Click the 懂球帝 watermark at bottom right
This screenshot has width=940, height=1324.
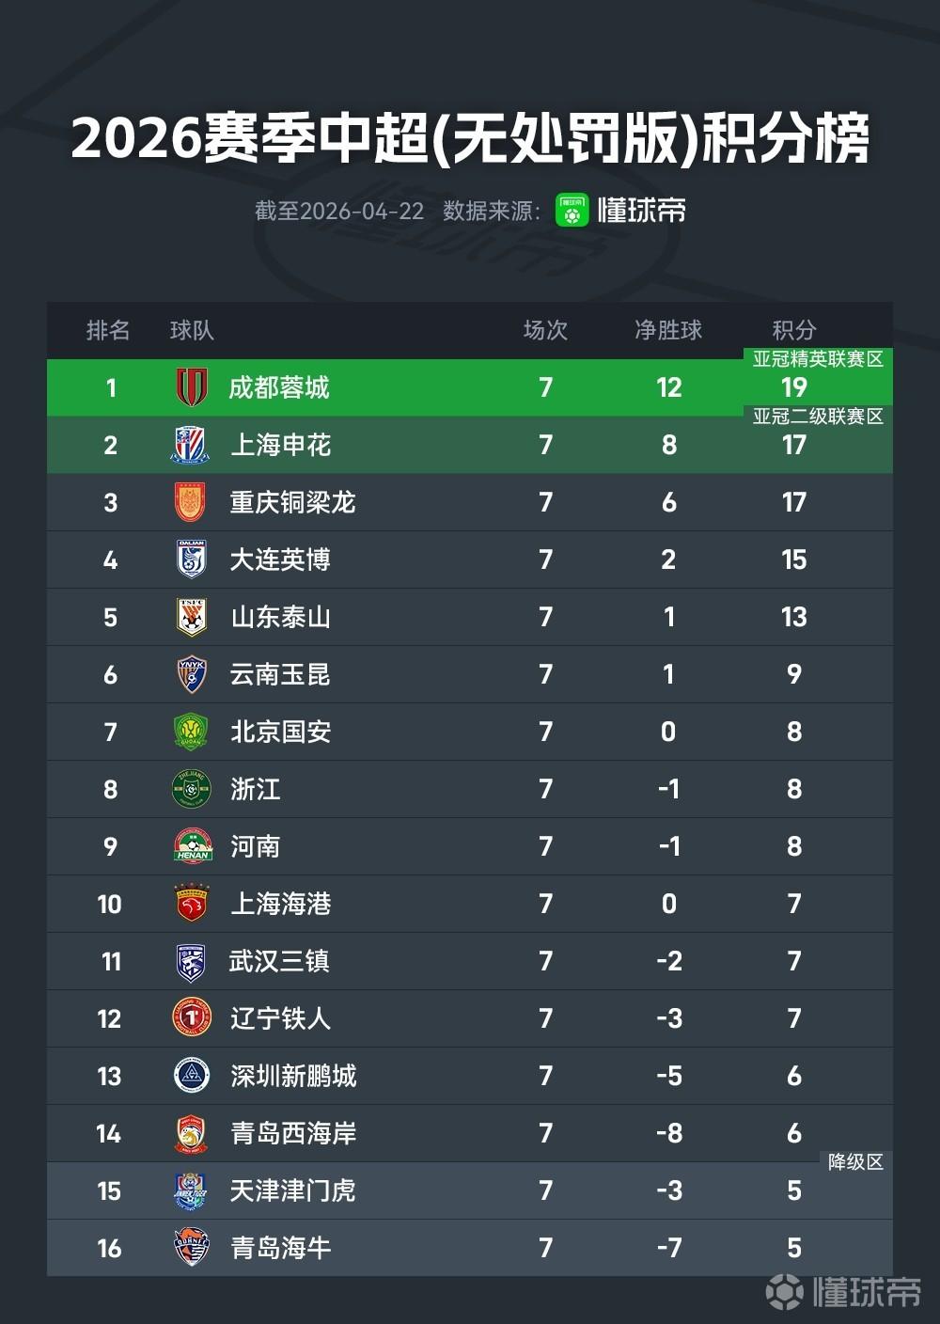point(843,1292)
